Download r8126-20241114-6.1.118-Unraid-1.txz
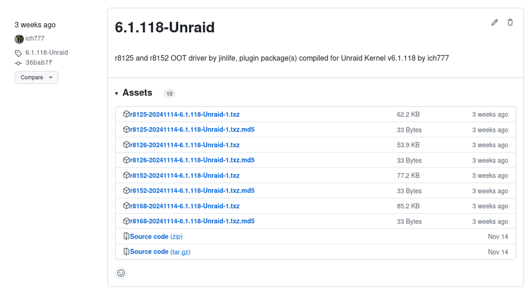The height and width of the screenshot is (294, 528). [185, 145]
